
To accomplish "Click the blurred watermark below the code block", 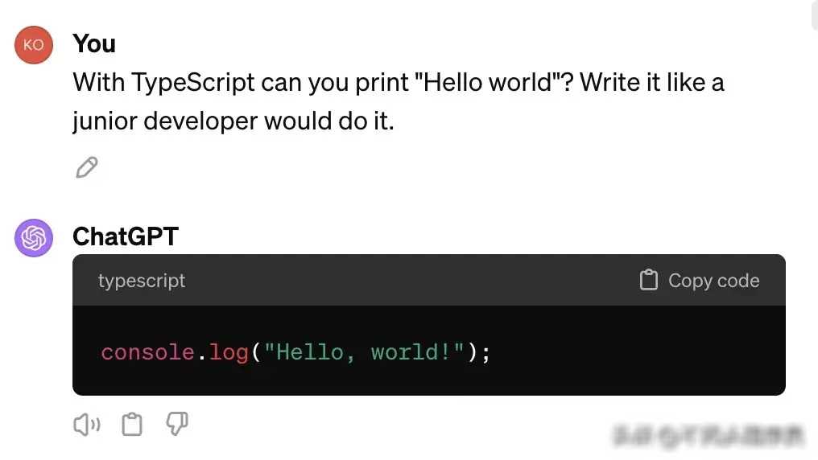I will [709, 436].
